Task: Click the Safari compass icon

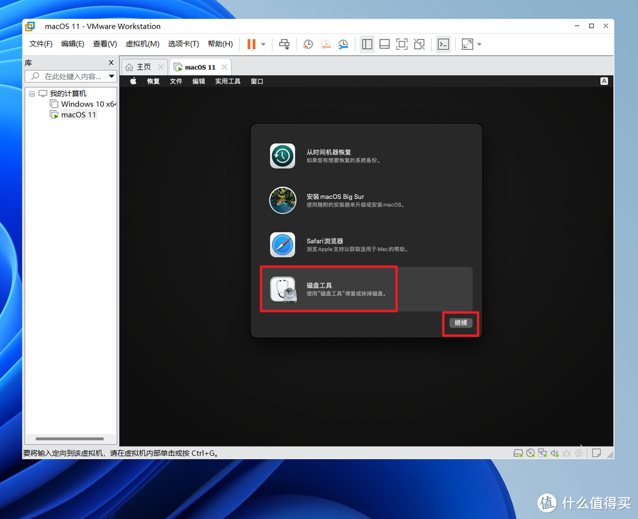Action: click(x=282, y=245)
